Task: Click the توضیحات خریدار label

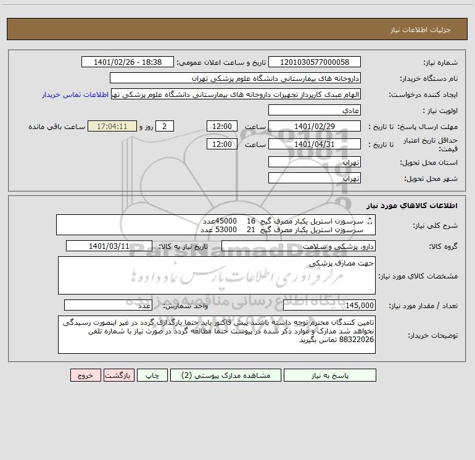Action: 433,335
